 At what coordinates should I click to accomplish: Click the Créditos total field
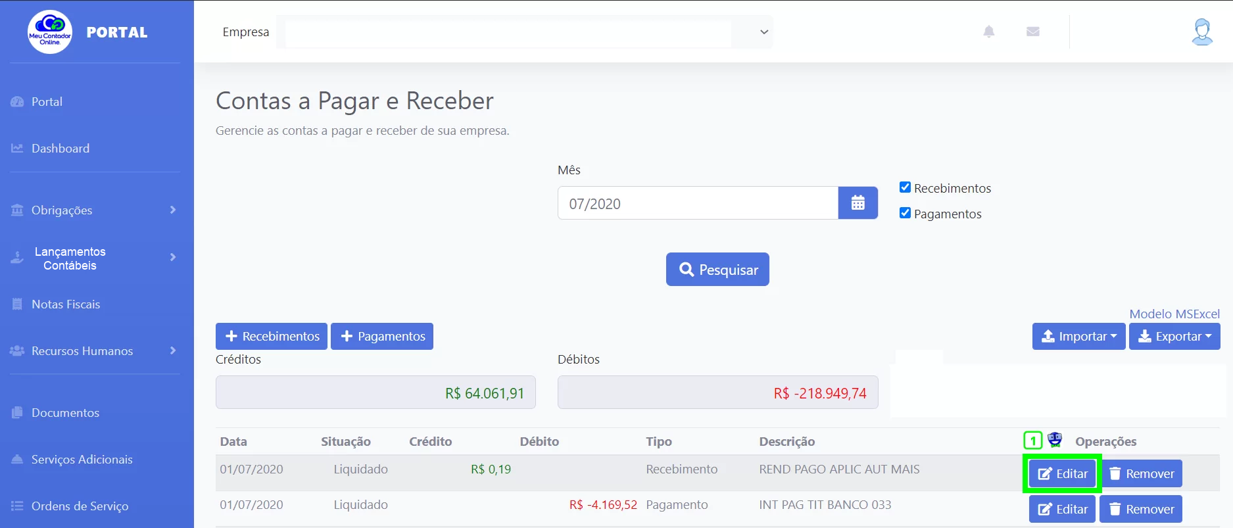tap(375, 393)
